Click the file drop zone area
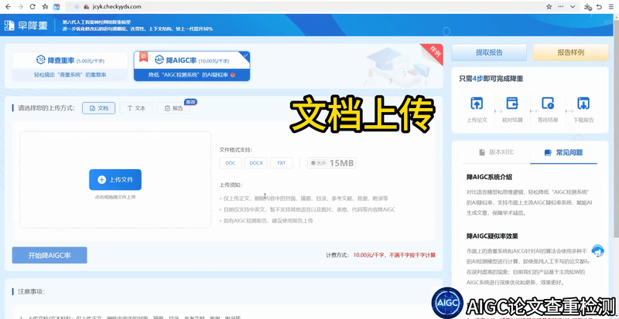 (x=115, y=179)
